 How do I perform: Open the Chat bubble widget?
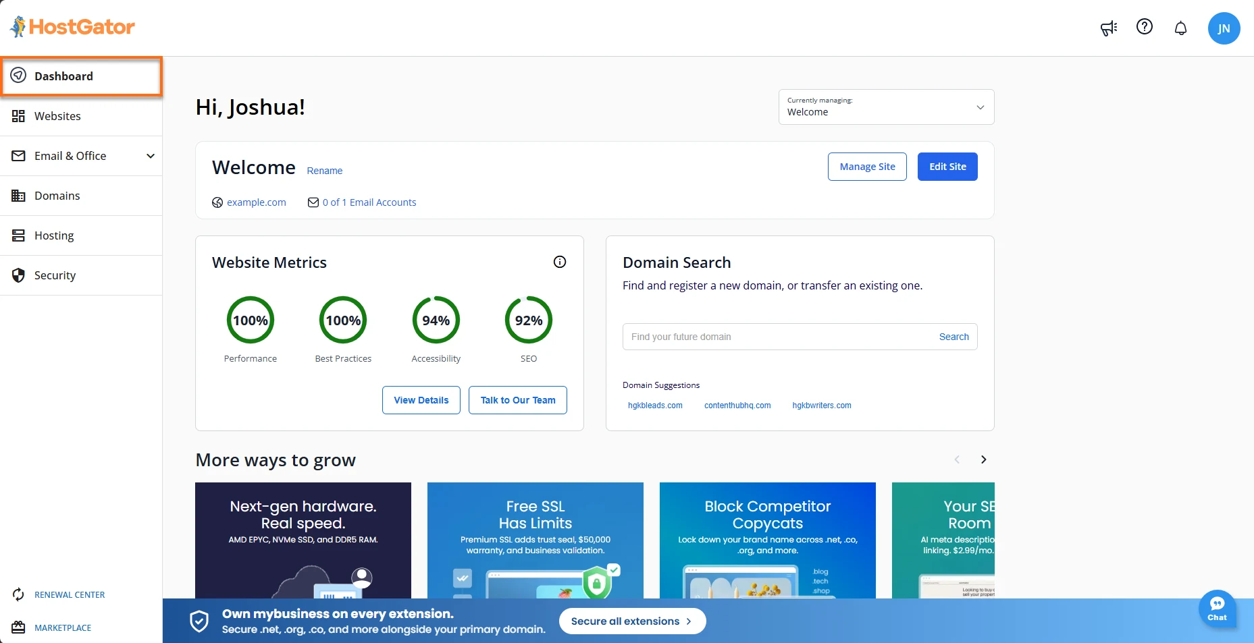[x=1218, y=609]
